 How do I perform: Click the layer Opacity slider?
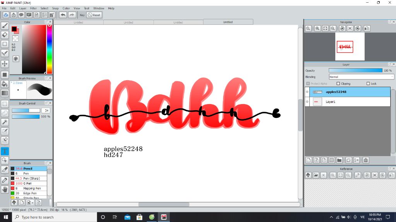(x=355, y=71)
